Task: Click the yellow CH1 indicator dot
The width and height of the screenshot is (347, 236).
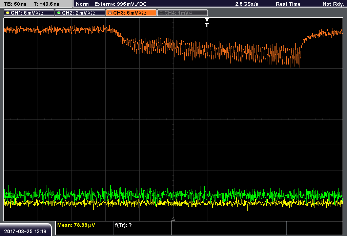Action: (x=8, y=13)
